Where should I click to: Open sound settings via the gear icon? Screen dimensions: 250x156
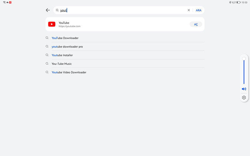tap(244, 98)
